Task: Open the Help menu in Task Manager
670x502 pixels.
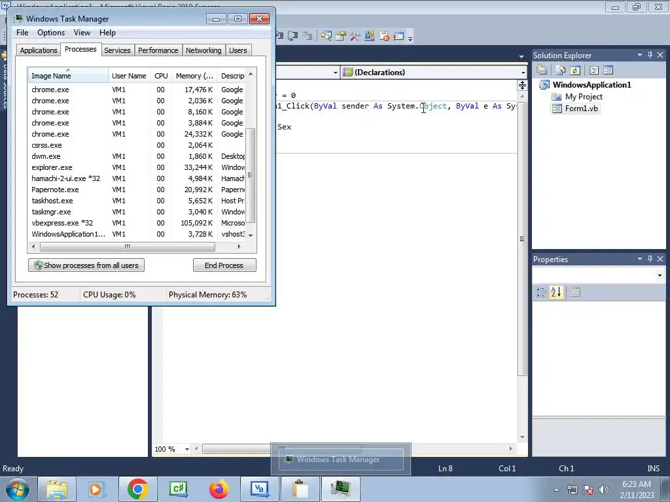Action: [x=107, y=33]
